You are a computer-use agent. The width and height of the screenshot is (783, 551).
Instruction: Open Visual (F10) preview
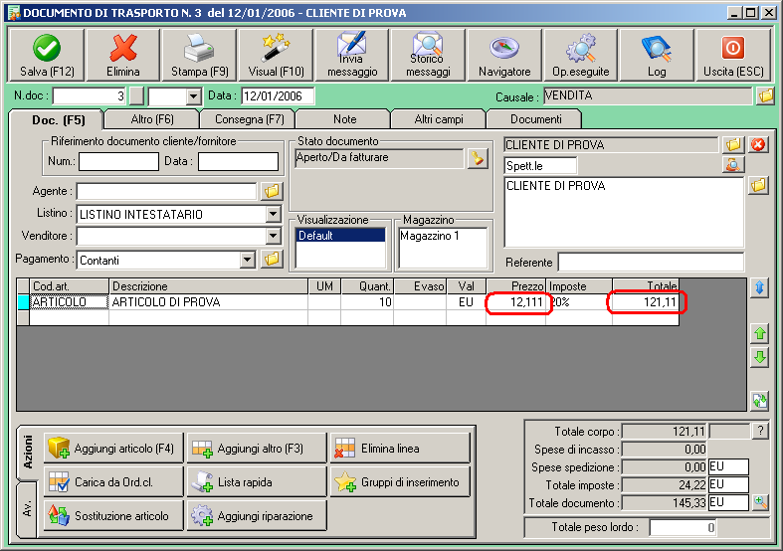tap(276, 54)
